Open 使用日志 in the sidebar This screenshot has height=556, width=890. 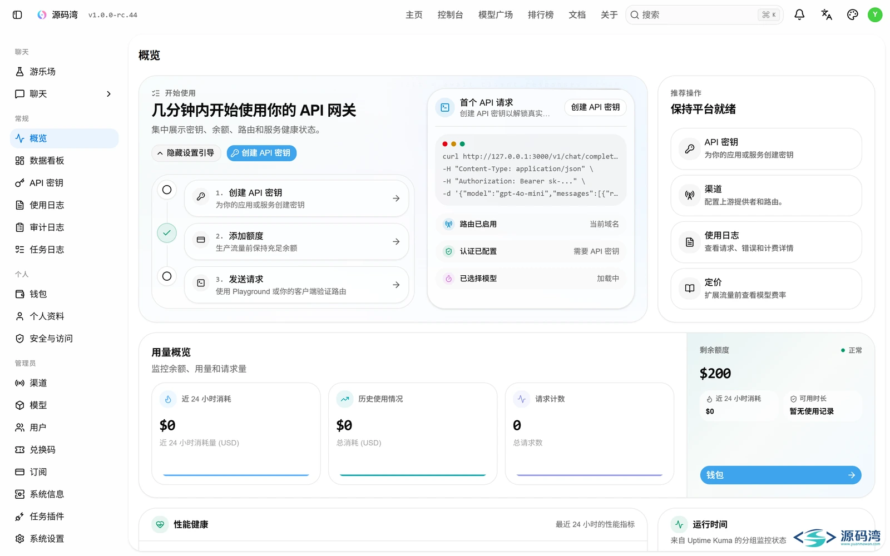65,205
